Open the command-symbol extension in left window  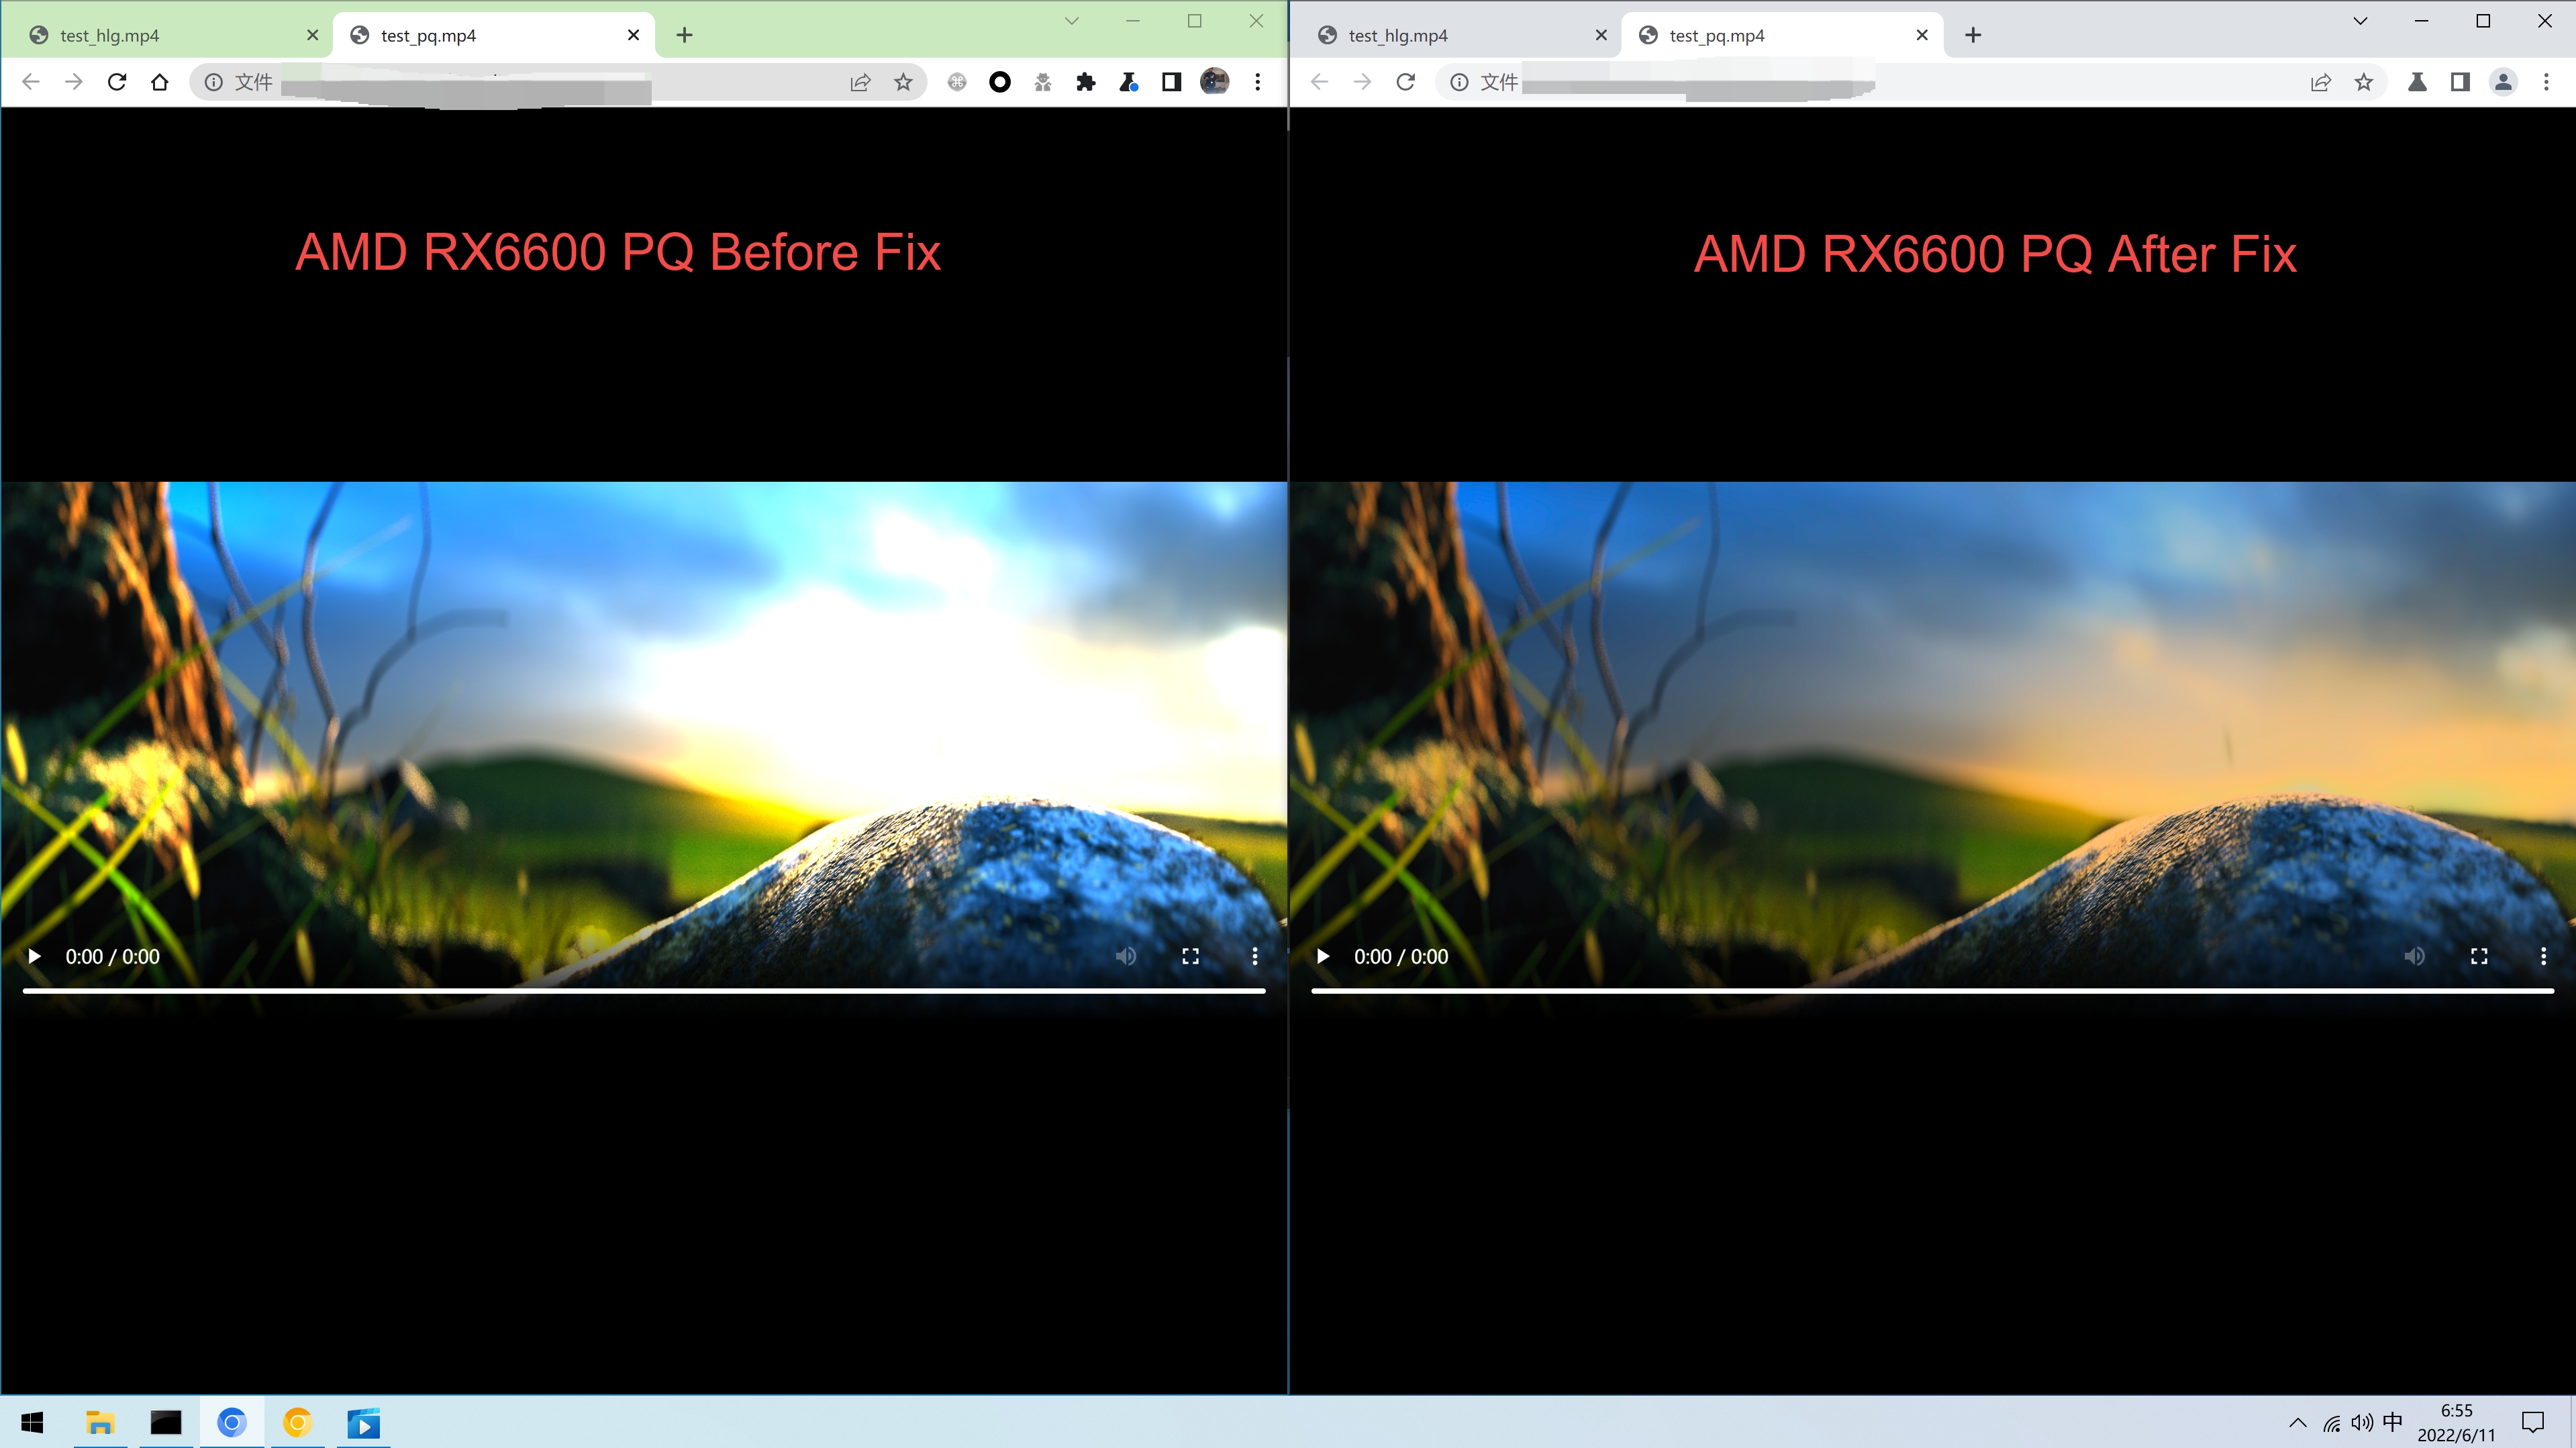957,82
